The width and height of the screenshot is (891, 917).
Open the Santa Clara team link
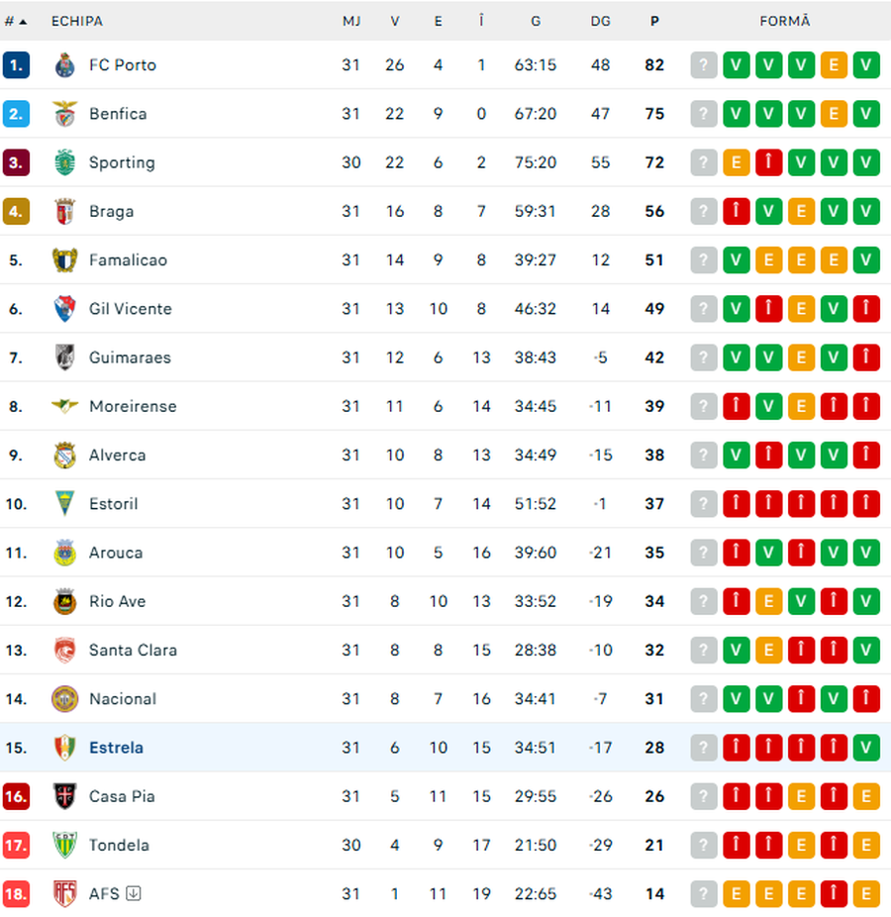coord(133,651)
